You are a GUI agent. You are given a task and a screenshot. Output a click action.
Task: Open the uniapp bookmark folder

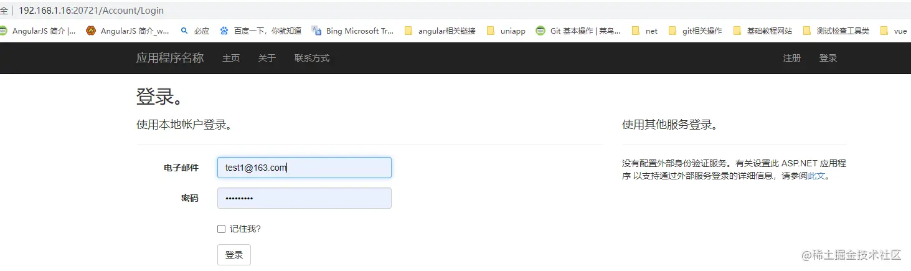point(506,31)
